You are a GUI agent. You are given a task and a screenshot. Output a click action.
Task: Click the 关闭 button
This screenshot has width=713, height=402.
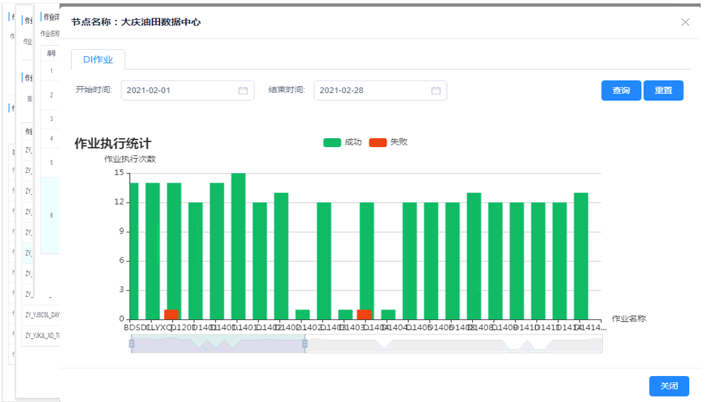point(669,386)
